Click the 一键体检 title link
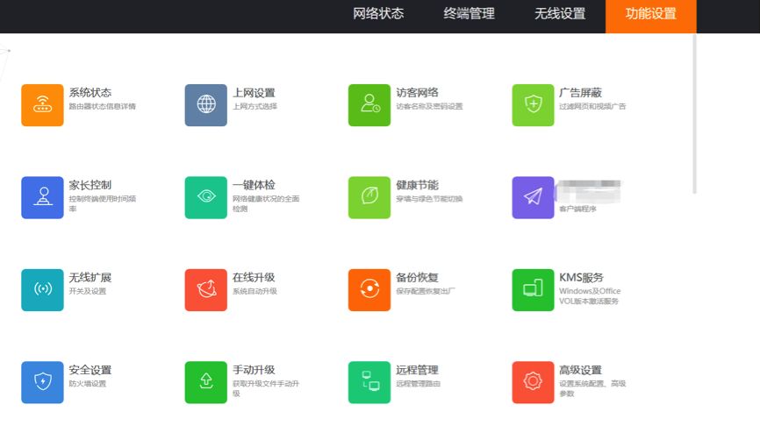Viewport: 760px width, 426px height. pos(254,185)
